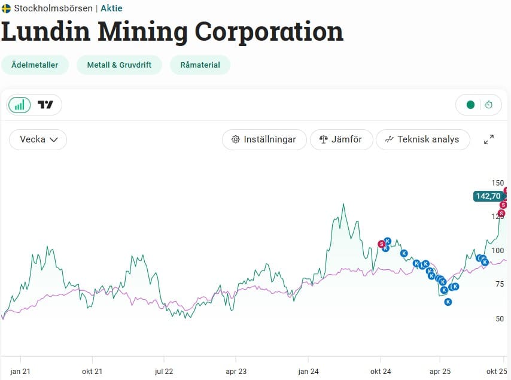Viewport: 511px width, 380px height.
Task: Click the Aktie link by Stockholmsbörsen
Action: [x=111, y=8]
